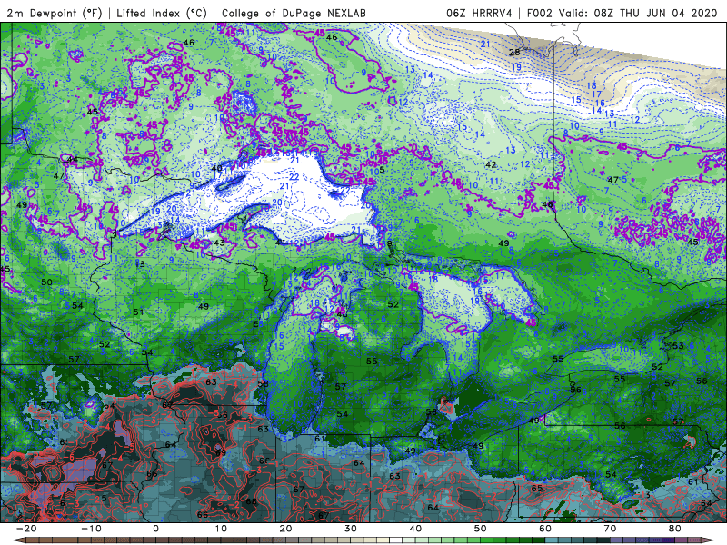This screenshot has height=545, width=727.
Task: Click the black '51' dewpoint value on the map
Action: [x=138, y=312]
